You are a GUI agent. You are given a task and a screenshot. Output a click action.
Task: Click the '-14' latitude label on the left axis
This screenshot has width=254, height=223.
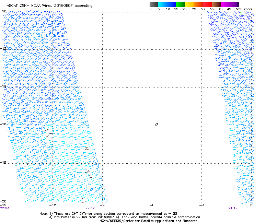(3, 86)
